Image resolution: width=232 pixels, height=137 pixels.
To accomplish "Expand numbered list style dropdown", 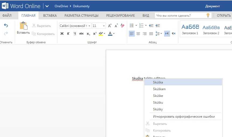I will point(146,25).
